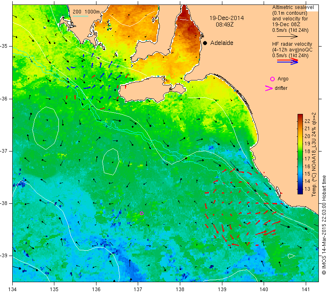The width and height of the screenshot is (327, 294).
Task: Click the temperature color bar scale
Action: click(x=300, y=154)
